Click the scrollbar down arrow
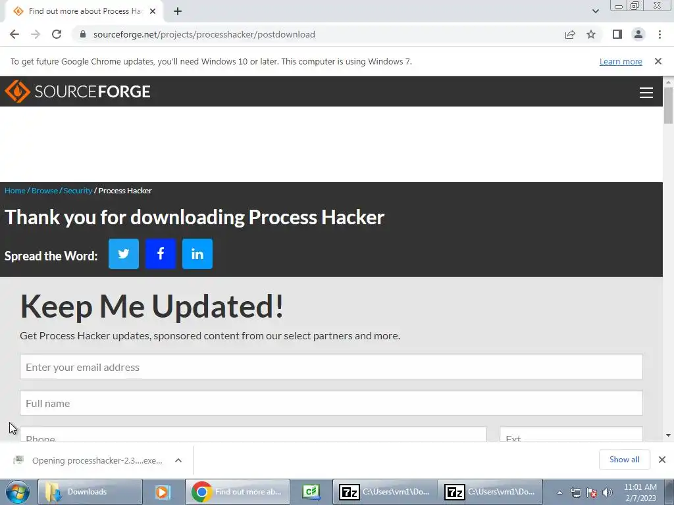The image size is (674, 505). (668, 435)
